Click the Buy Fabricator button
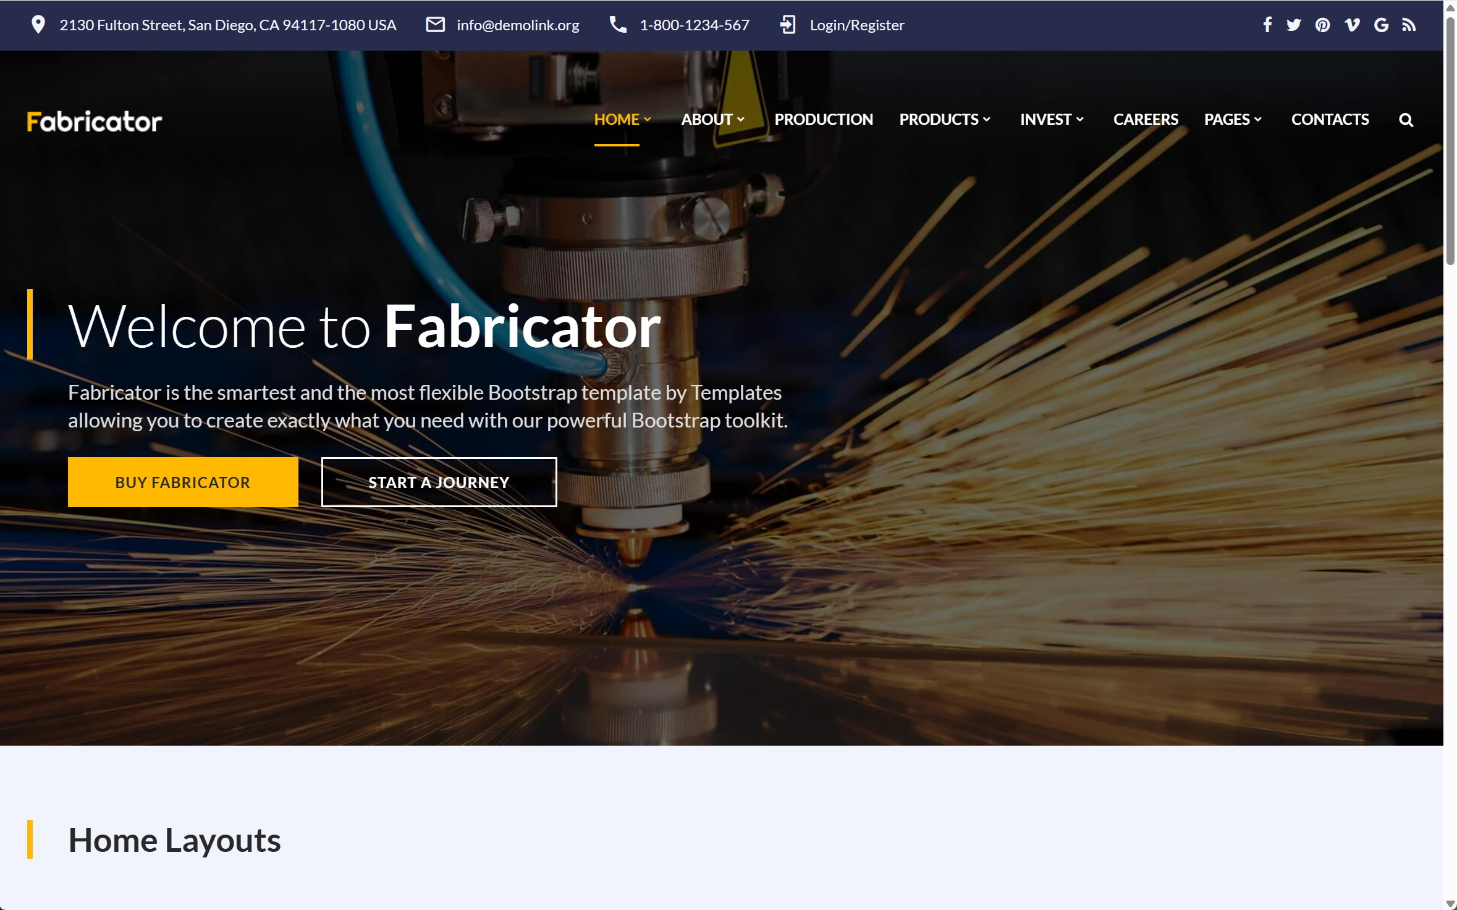The height and width of the screenshot is (910, 1457). click(183, 482)
